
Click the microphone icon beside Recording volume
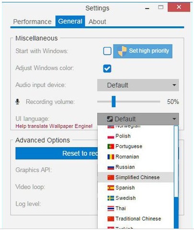[17, 102]
